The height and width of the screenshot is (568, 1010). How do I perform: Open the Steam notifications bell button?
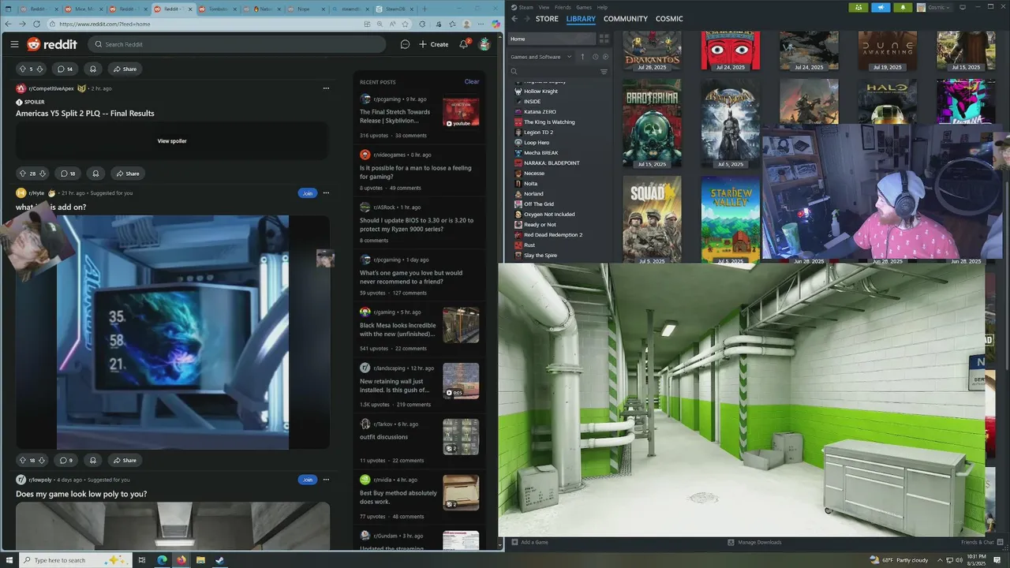903,7
